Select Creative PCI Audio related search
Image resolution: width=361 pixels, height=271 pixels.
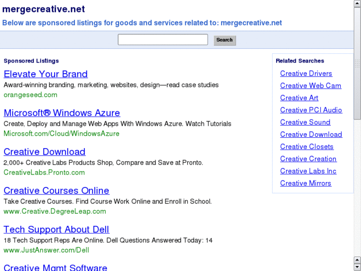(311, 110)
